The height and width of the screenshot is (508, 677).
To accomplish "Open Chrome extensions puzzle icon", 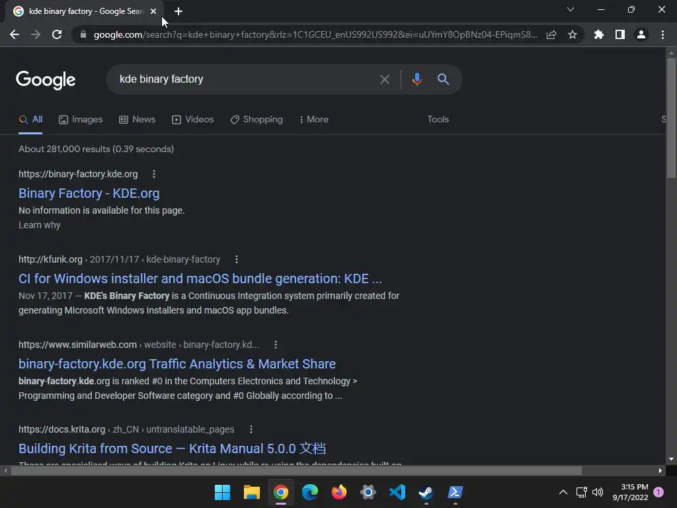I will (x=599, y=34).
